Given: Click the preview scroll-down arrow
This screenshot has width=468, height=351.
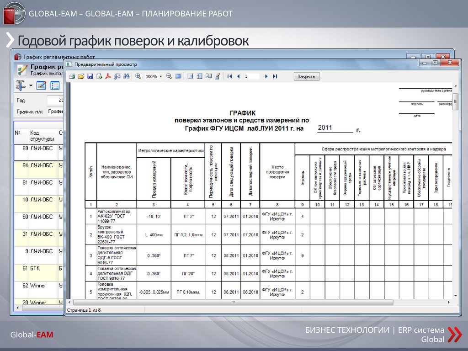Looking at the screenshot, I should pos(456,296).
